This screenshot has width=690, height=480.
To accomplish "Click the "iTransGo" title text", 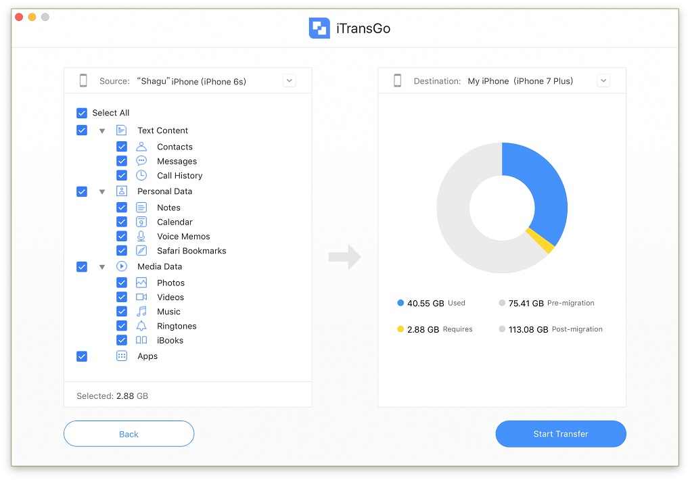I will pyautogui.click(x=363, y=28).
